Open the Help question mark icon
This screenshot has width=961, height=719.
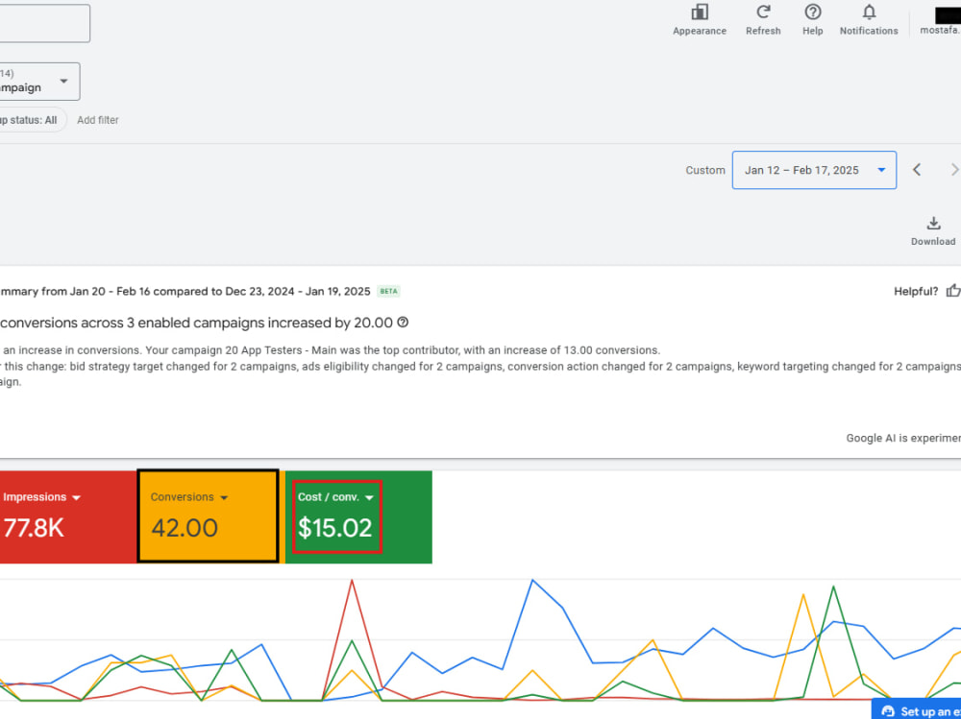coord(813,12)
